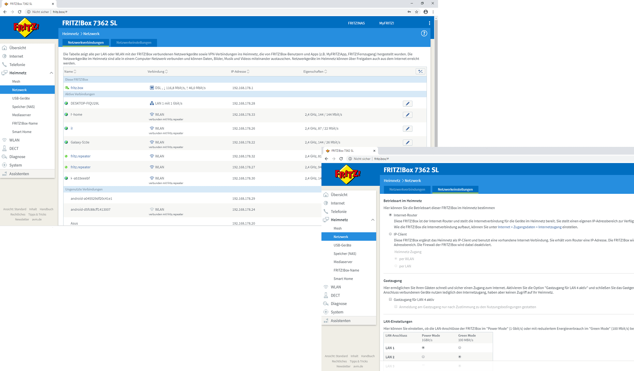Click the table column settings icon
The width and height of the screenshot is (634, 371).
pyautogui.click(x=420, y=71)
